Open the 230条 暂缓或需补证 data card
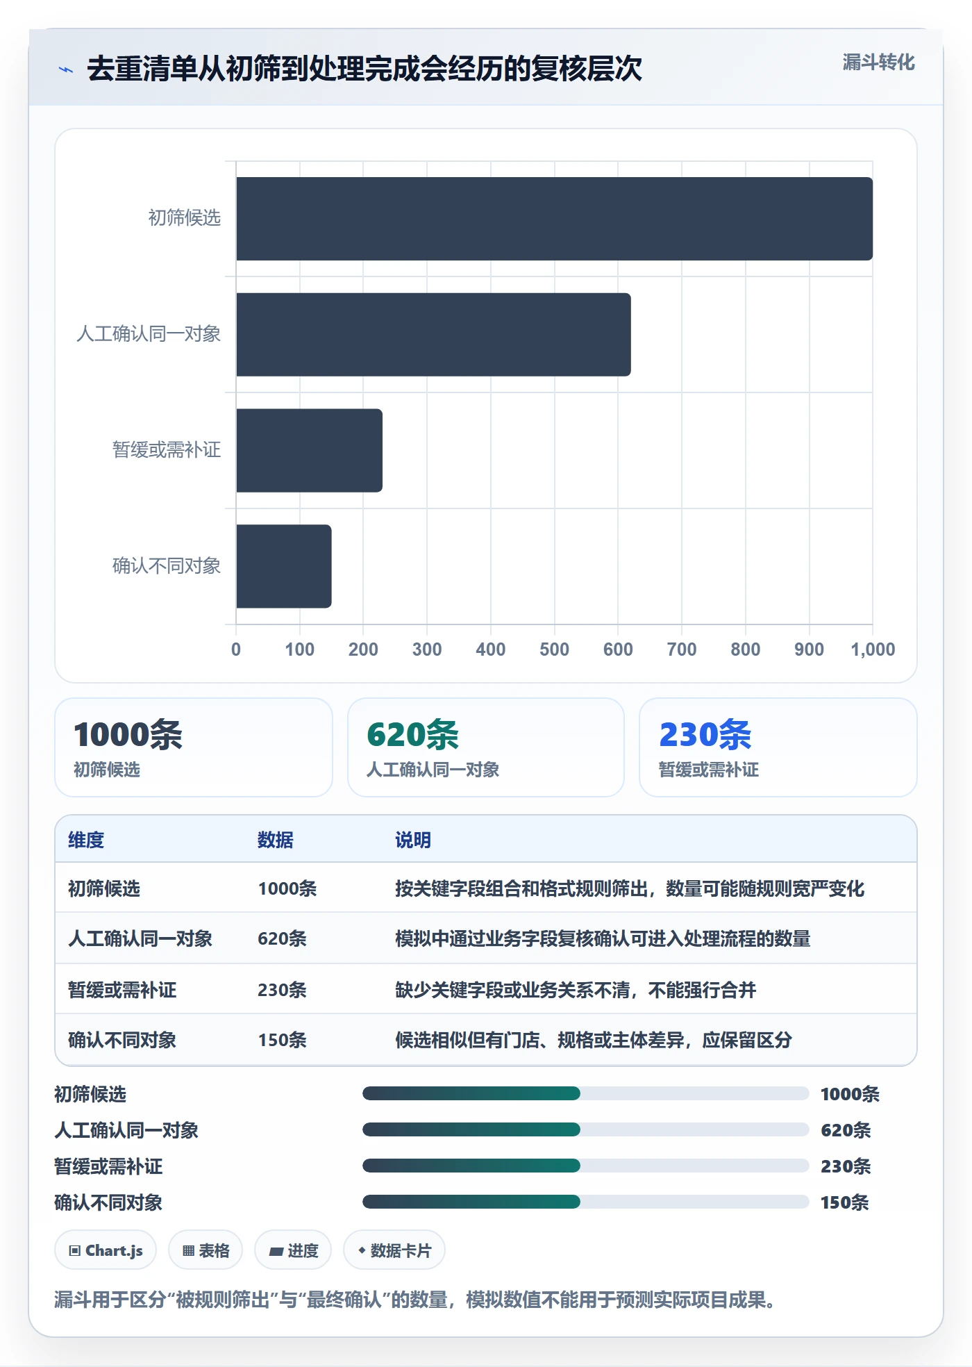The height and width of the screenshot is (1367, 972). coord(778,747)
